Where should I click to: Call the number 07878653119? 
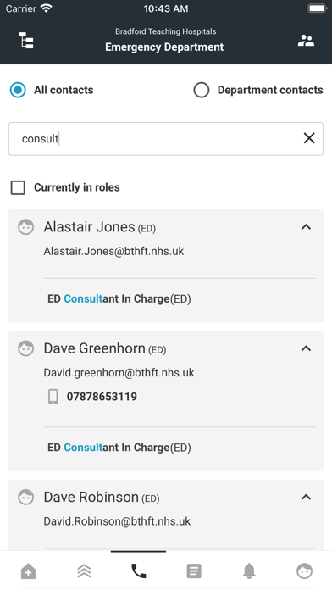pyautogui.click(x=102, y=397)
